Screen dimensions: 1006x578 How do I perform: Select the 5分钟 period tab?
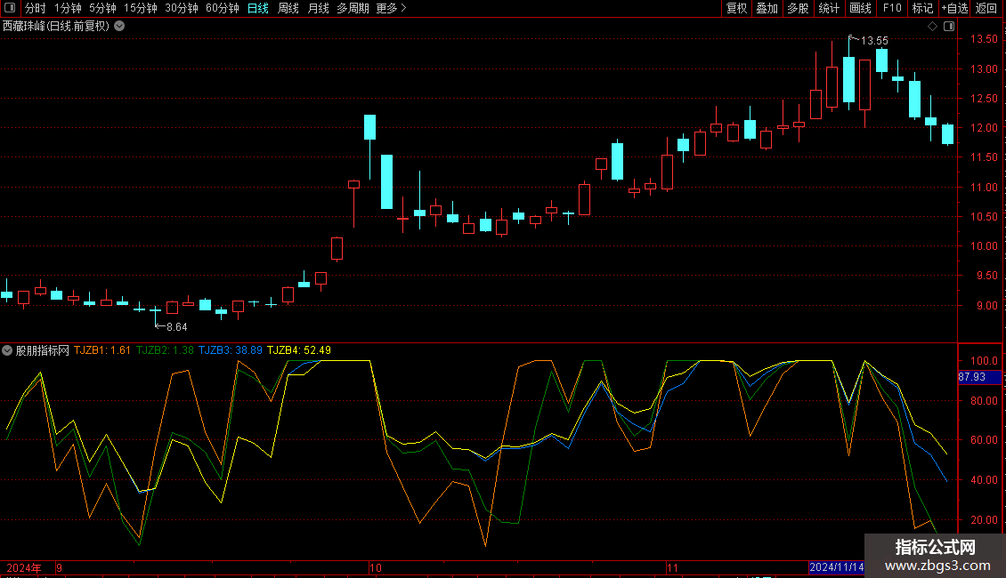102,8
